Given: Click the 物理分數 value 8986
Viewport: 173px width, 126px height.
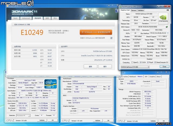Looking at the screenshot, I should point(35,53).
